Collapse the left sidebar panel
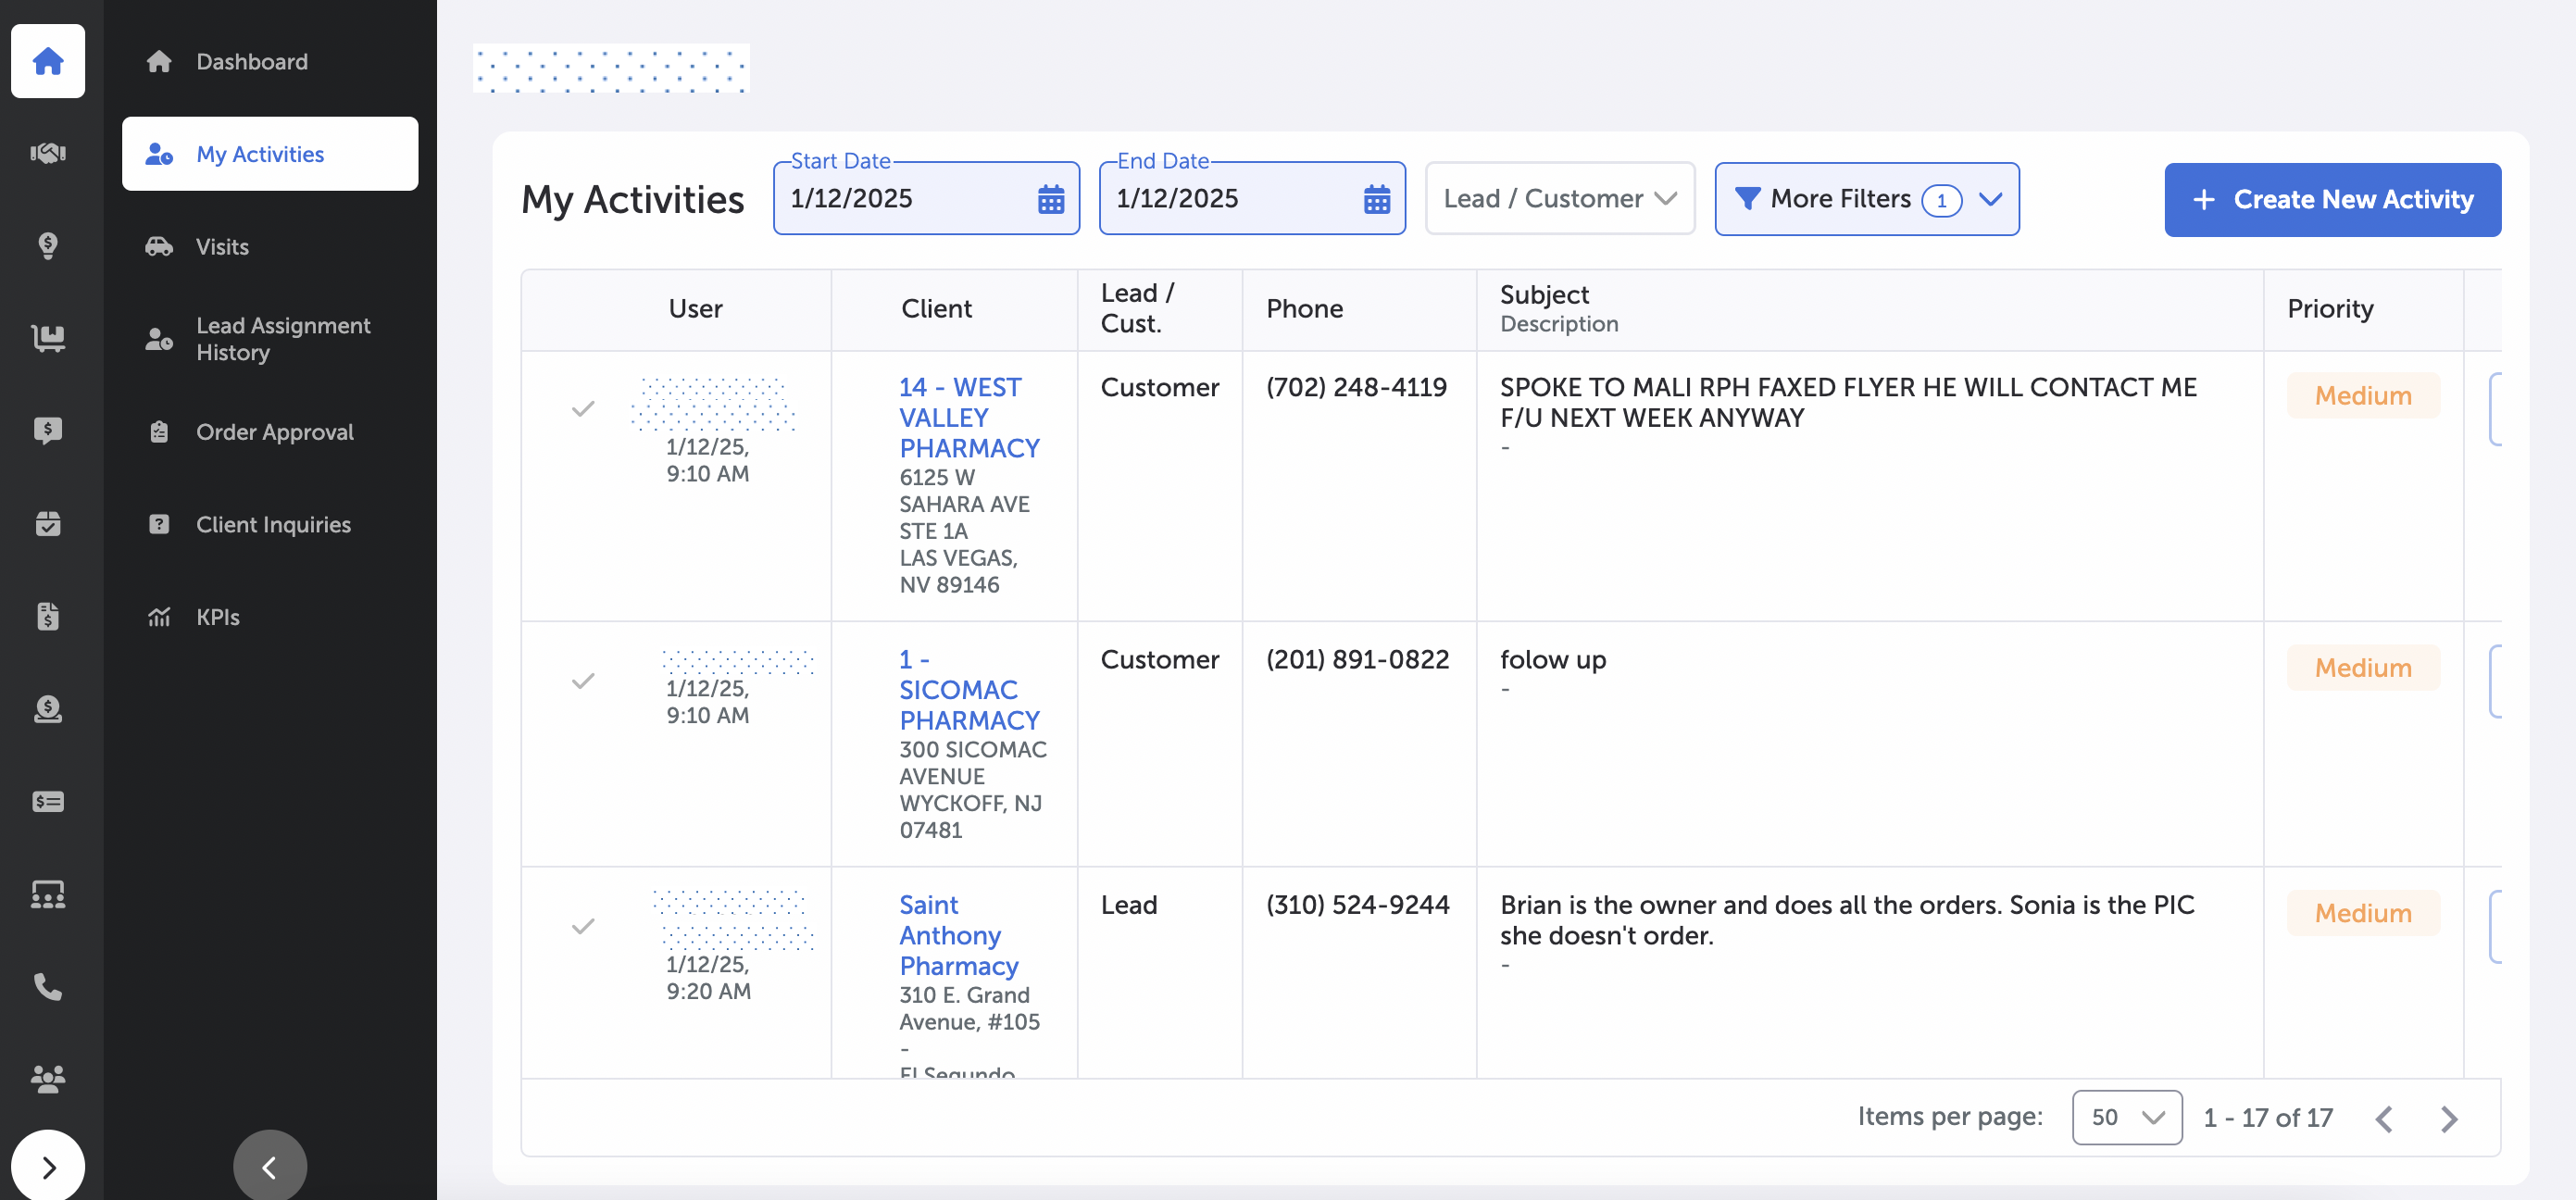 tap(268, 1169)
